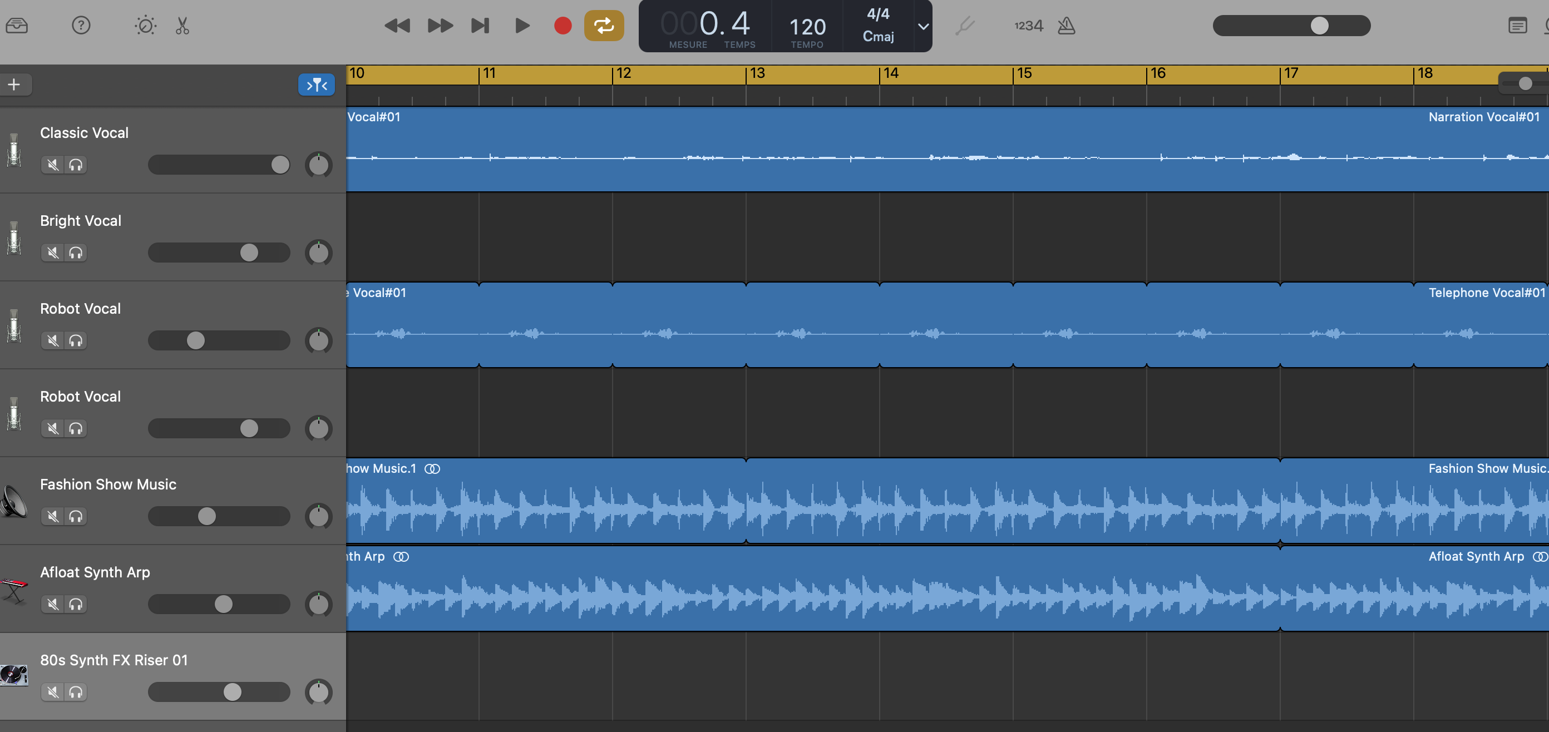The width and height of the screenshot is (1549, 732).
Task: Select the 80s Synth FX Riser 01 track name
Action: [x=114, y=660]
